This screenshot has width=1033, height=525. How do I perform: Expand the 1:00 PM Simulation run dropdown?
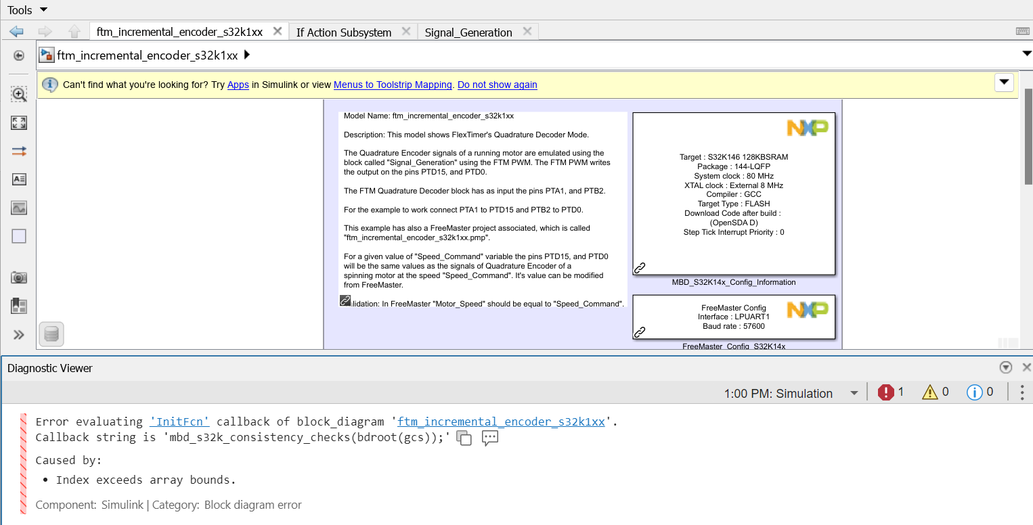tap(855, 392)
